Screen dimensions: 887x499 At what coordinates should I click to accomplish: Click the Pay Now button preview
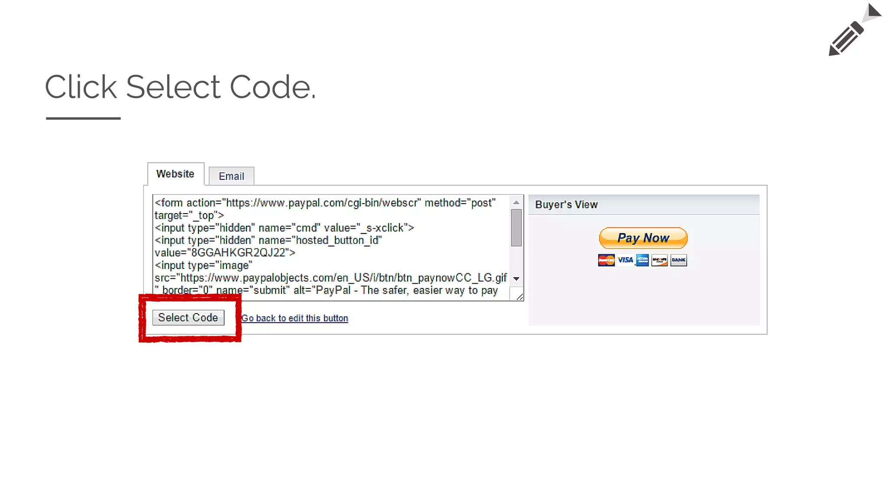point(643,238)
